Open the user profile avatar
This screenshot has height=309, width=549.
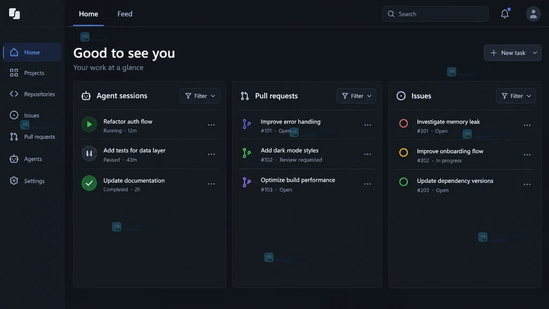coord(533,14)
